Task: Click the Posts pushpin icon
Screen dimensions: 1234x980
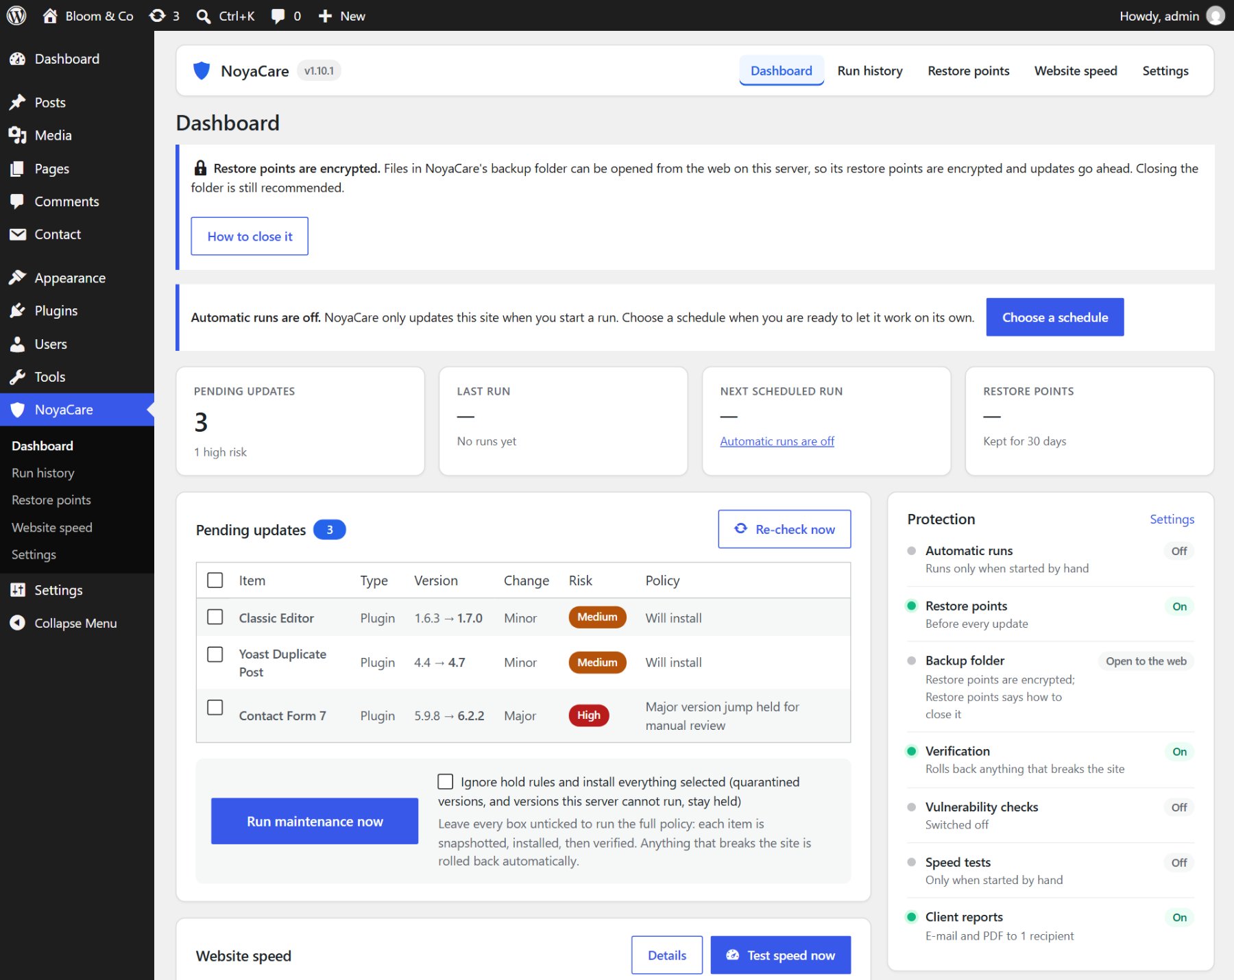Action: 18,103
